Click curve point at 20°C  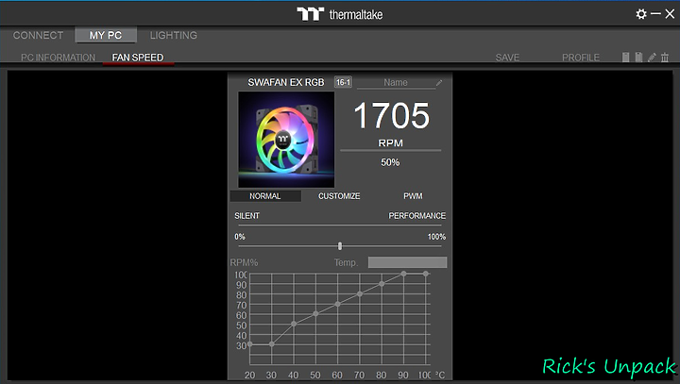click(x=249, y=344)
